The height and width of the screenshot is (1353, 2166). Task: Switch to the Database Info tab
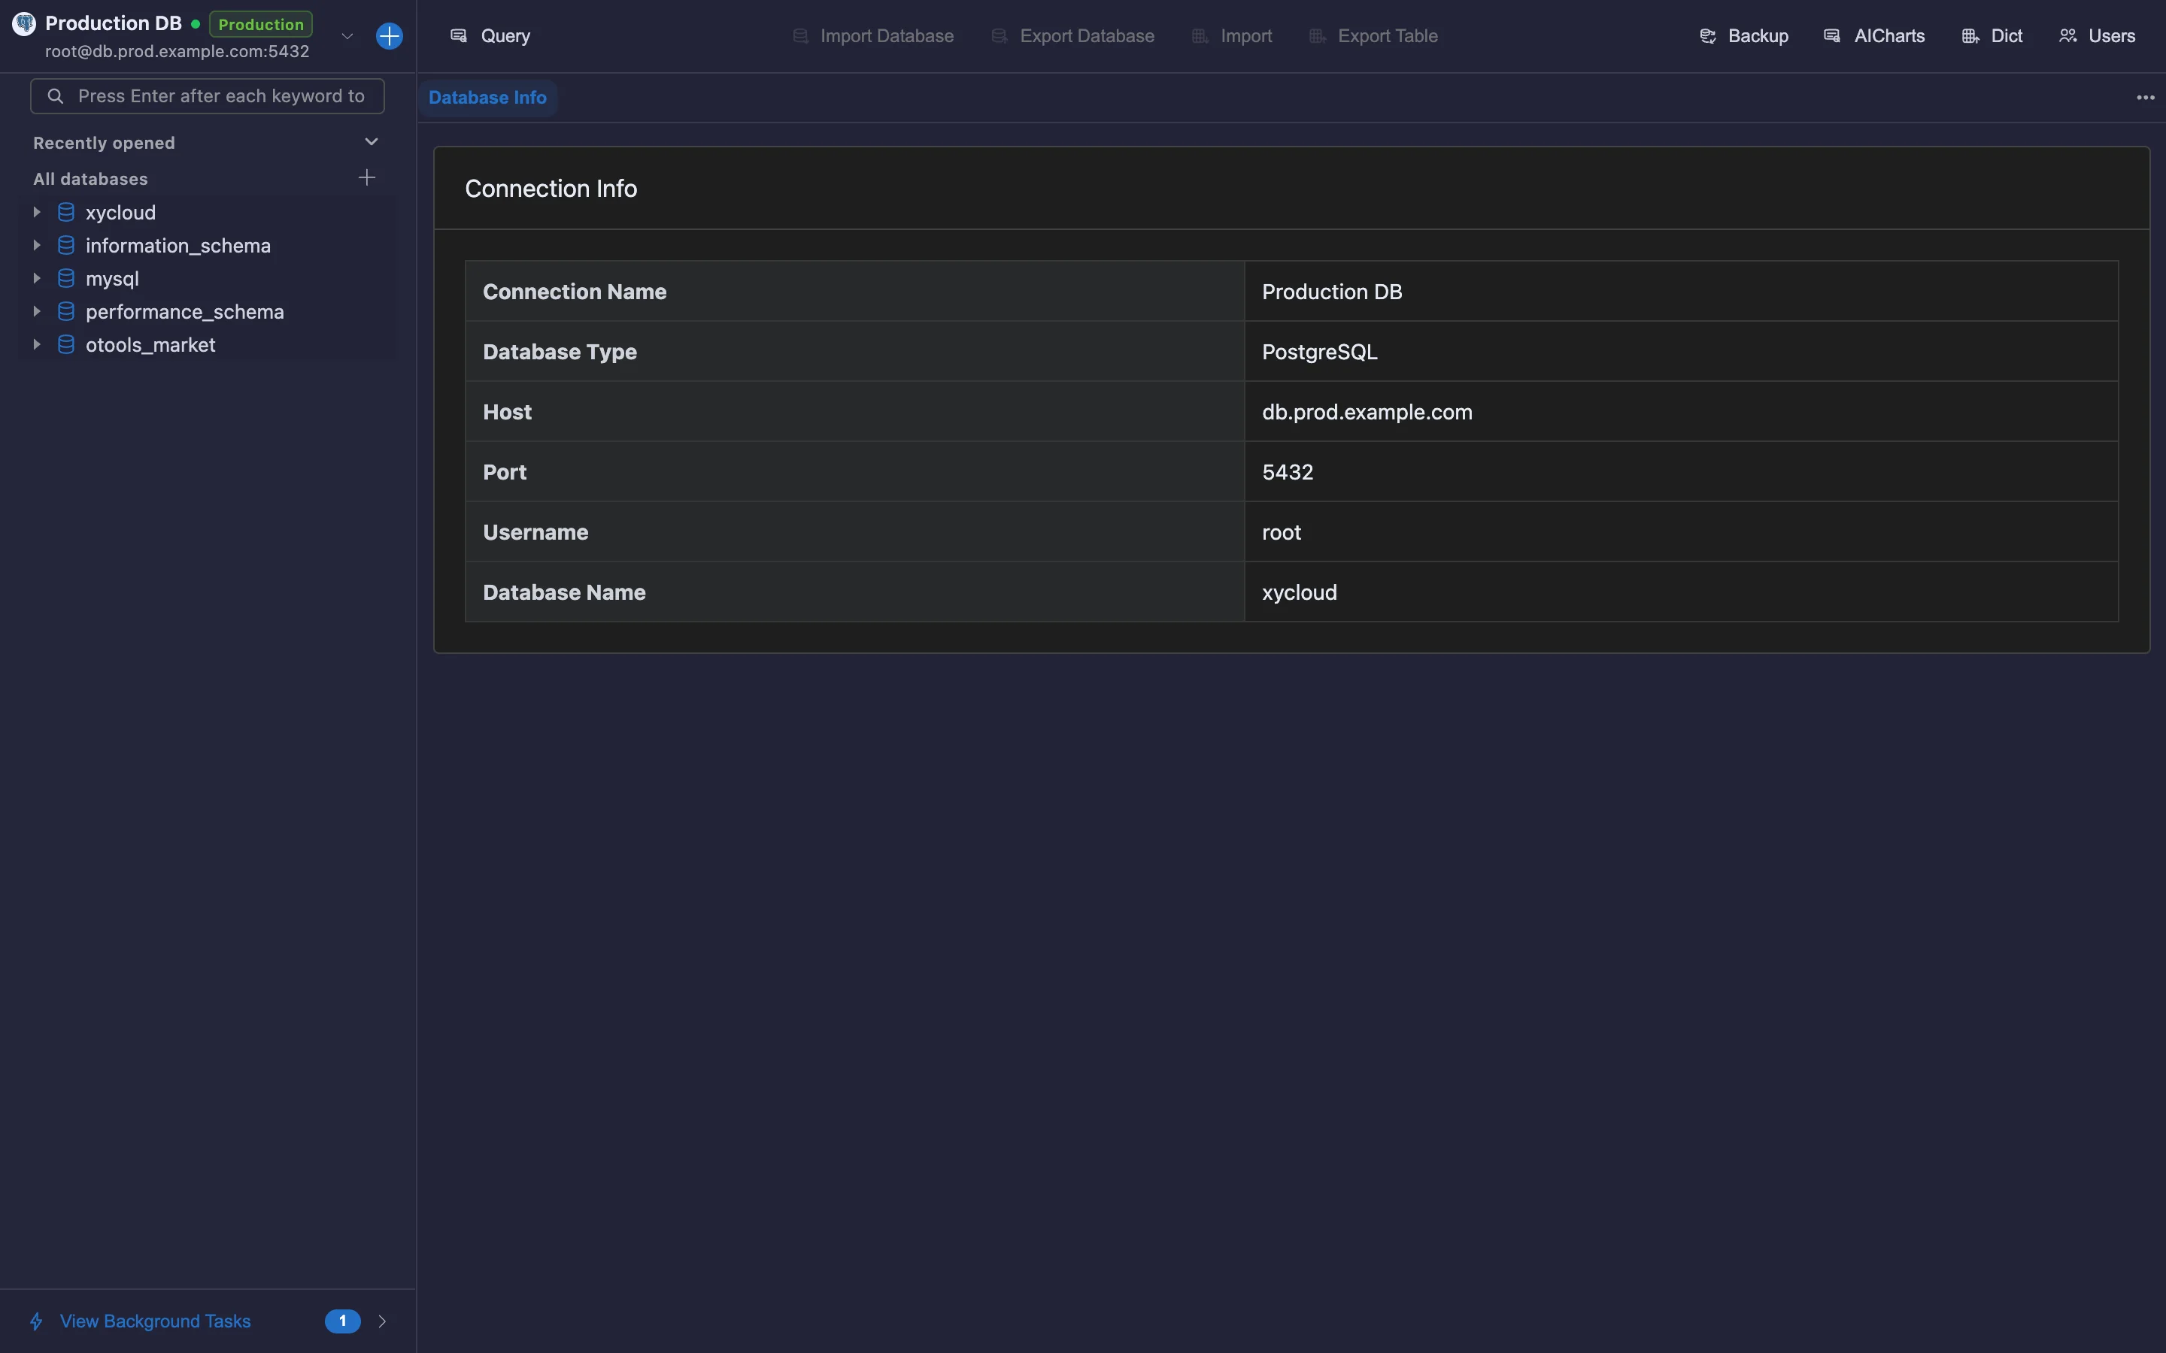click(488, 98)
